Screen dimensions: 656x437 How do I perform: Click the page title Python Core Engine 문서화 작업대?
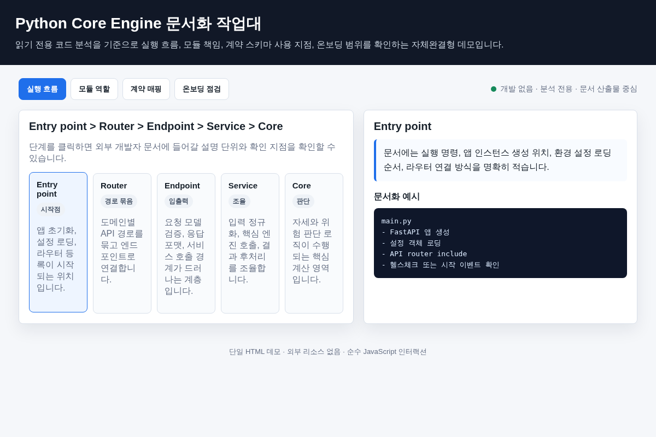pyautogui.click(x=138, y=23)
